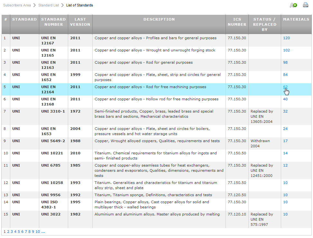Go to results page 5
Screen dimensions: 313x238
point(19,232)
